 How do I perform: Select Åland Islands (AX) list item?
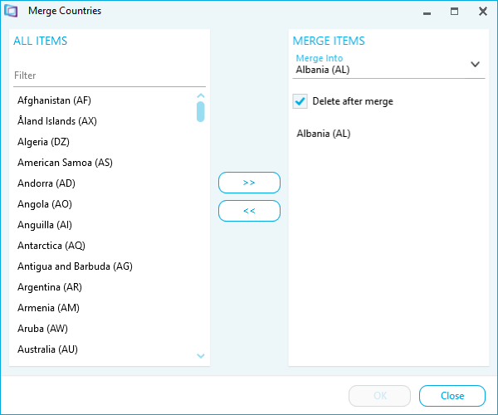pyautogui.click(x=57, y=121)
